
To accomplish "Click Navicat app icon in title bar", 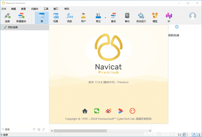I will (x=3, y=3).
